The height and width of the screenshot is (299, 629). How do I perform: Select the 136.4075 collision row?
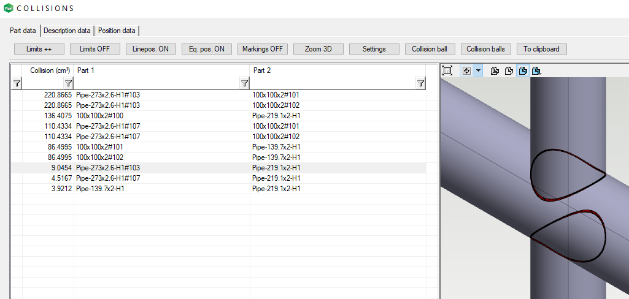[x=184, y=115]
